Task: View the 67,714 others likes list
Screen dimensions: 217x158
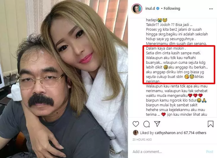Action: tap(195, 133)
